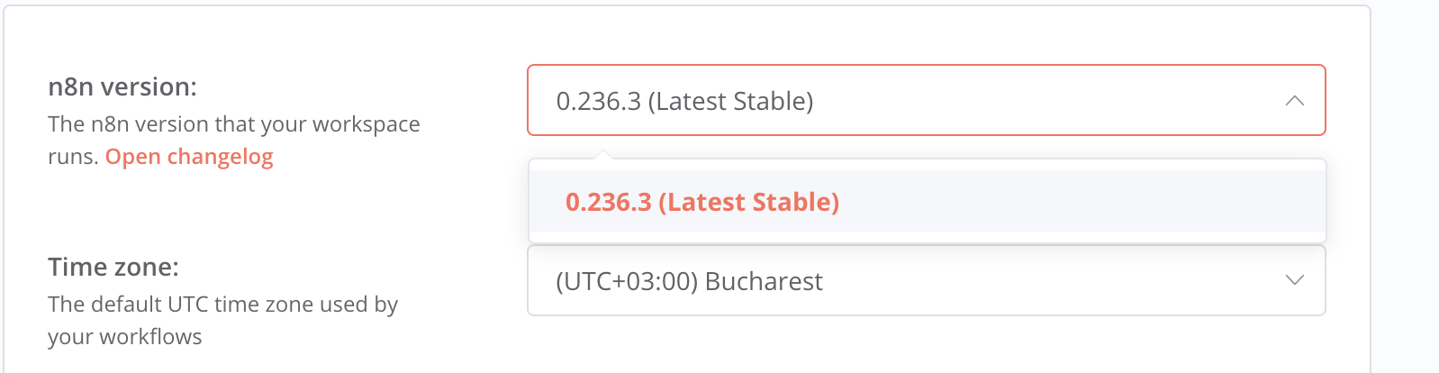Screen dimensions: 1439x373
Task: Open the changelog link
Action: pos(189,157)
